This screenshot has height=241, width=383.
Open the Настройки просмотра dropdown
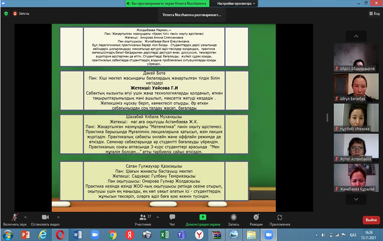click(x=235, y=3)
